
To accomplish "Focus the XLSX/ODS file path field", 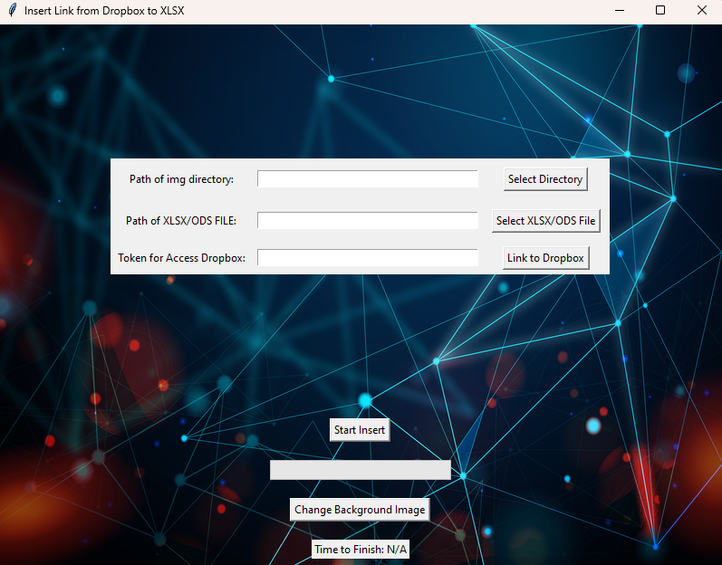I will [x=368, y=220].
